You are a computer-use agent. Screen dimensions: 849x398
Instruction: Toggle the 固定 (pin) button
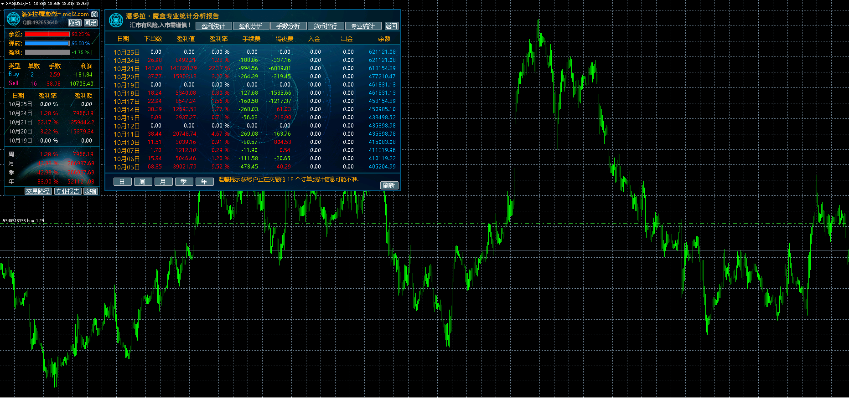[90, 23]
